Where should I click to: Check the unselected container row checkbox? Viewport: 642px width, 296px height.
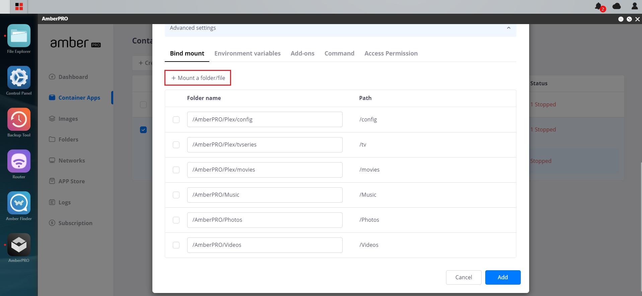143,105
